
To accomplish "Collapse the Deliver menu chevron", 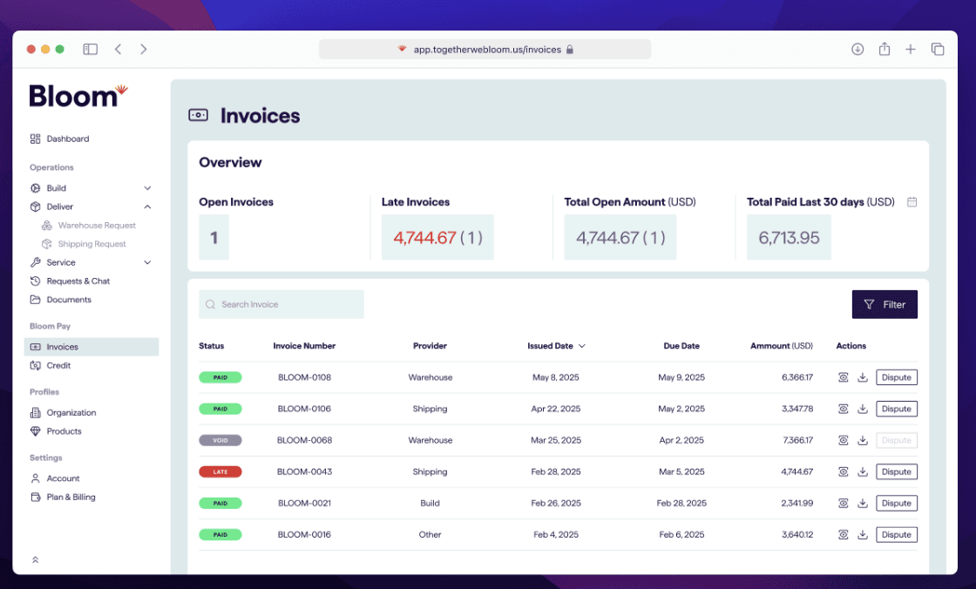I will tap(147, 206).
